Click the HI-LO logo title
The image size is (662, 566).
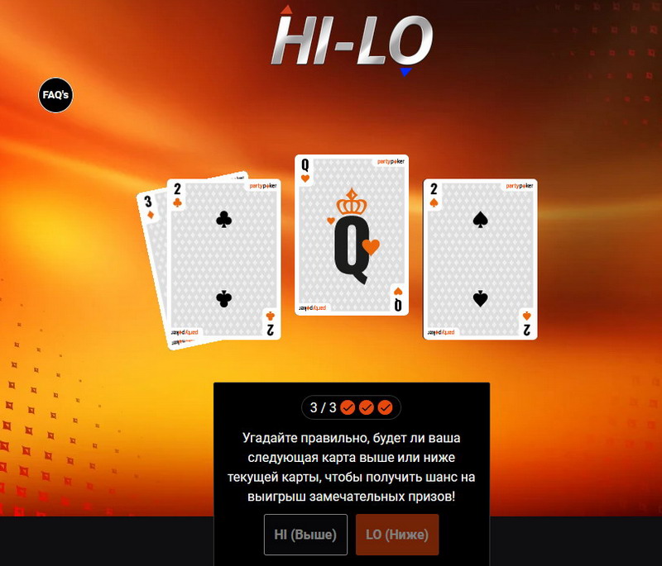pos(352,40)
